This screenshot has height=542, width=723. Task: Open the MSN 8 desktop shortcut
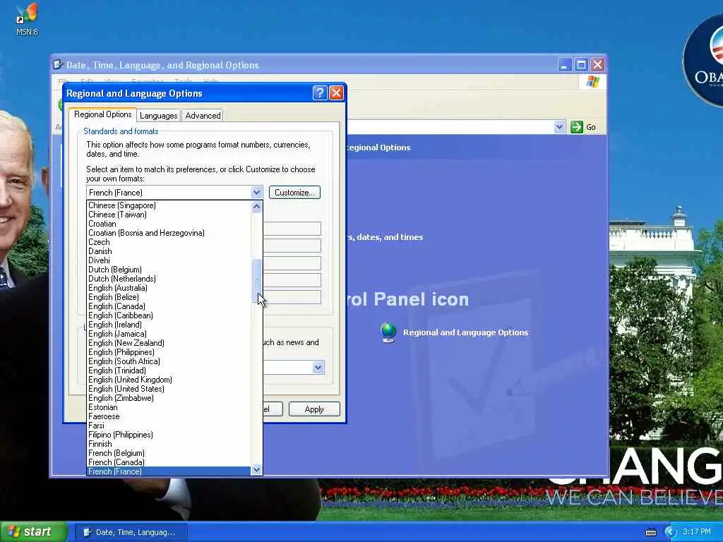point(26,19)
